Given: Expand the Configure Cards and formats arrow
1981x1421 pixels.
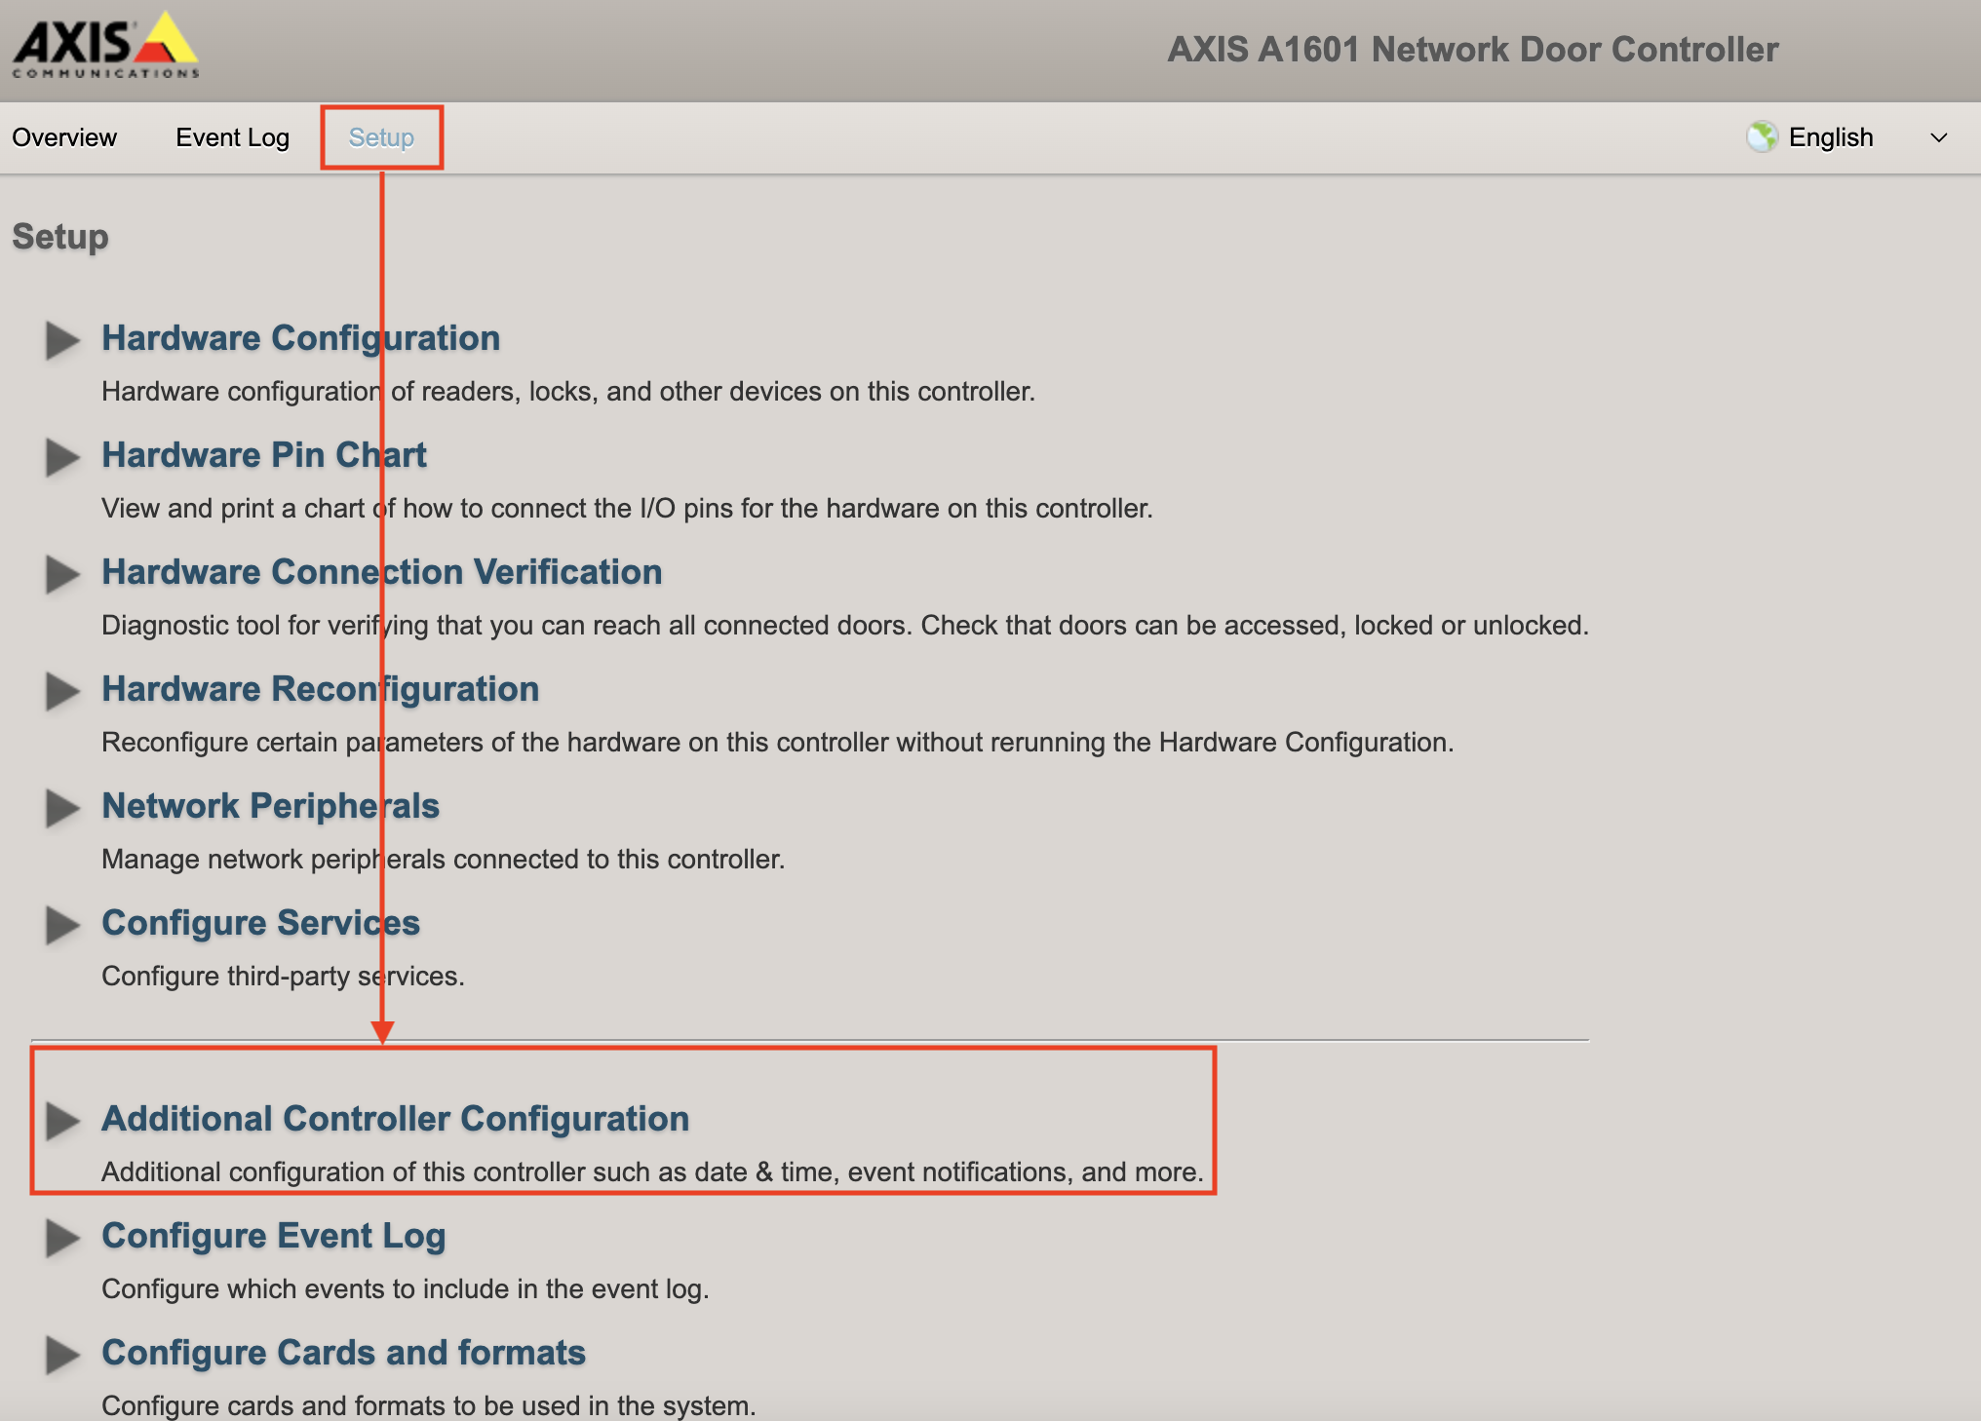Looking at the screenshot, I should point(62,1355).
